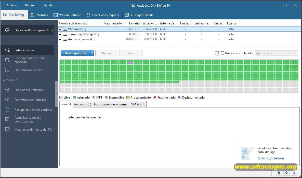Screen dimensions: 302x178
Task: Select the General tab
Action: pos(66,104)
